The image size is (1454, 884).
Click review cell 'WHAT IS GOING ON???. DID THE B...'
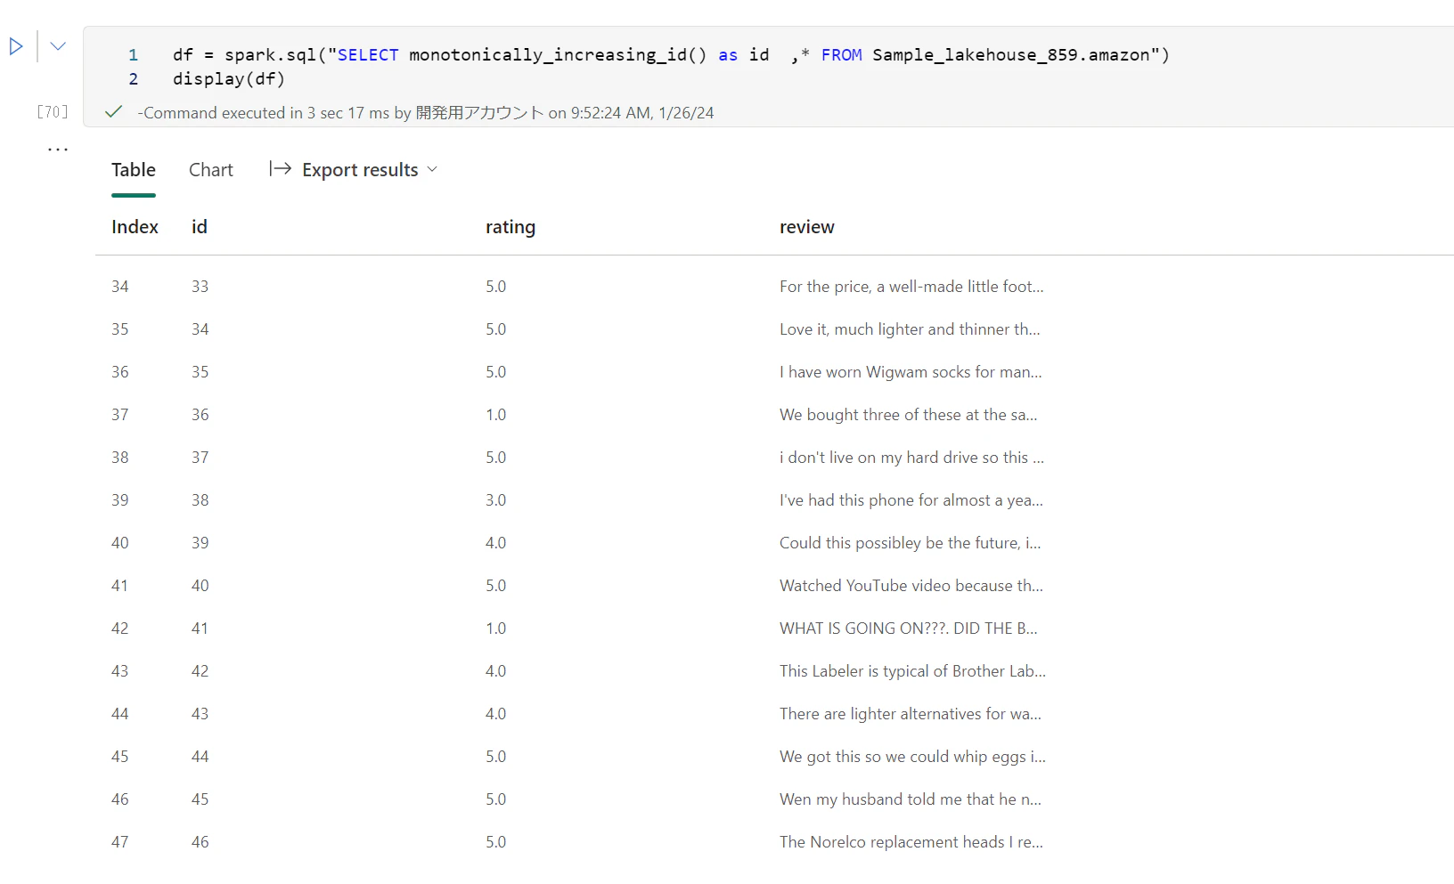pyautogui.click(x=909, y=629)
